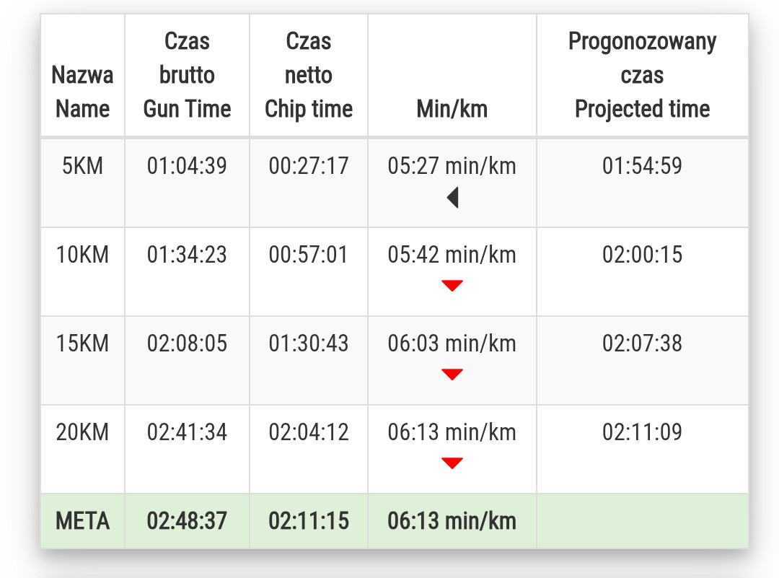Select the 05:42 min/km pace value

pos(452,255)
